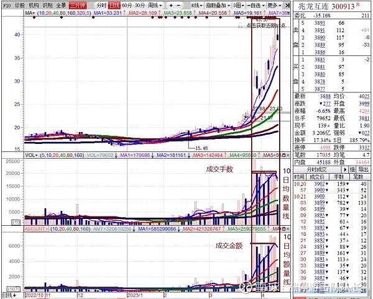Click the 返回 back button

(x=285, y=4)
